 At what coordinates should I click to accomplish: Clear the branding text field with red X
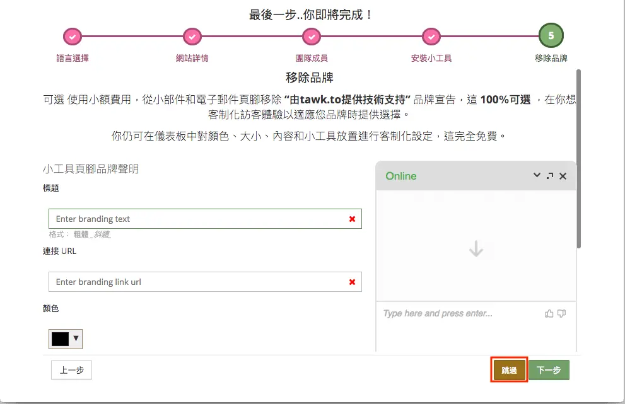pos(352,219)
